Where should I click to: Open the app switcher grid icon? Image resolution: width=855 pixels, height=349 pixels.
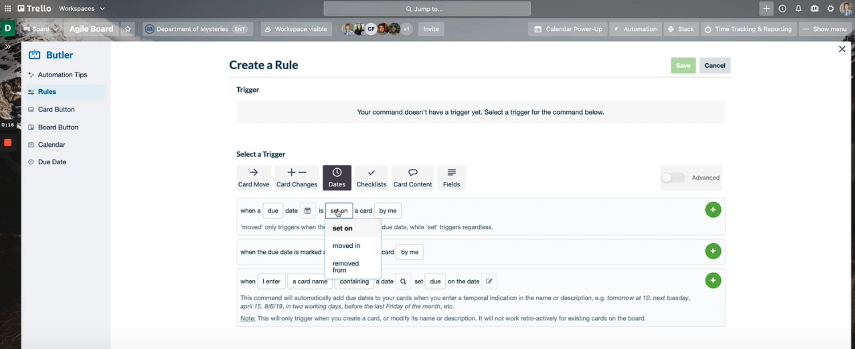coord(8,8)
